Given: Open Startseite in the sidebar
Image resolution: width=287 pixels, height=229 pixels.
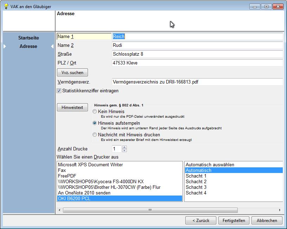Looking at the screenshot, I should 28,38.
